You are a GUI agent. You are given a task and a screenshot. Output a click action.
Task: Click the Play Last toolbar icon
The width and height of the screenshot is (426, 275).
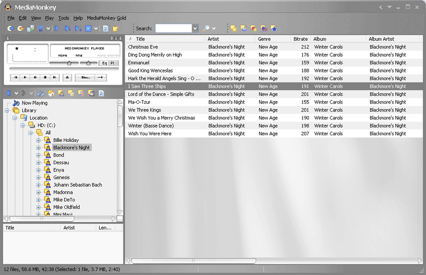[x=79, y=28]
